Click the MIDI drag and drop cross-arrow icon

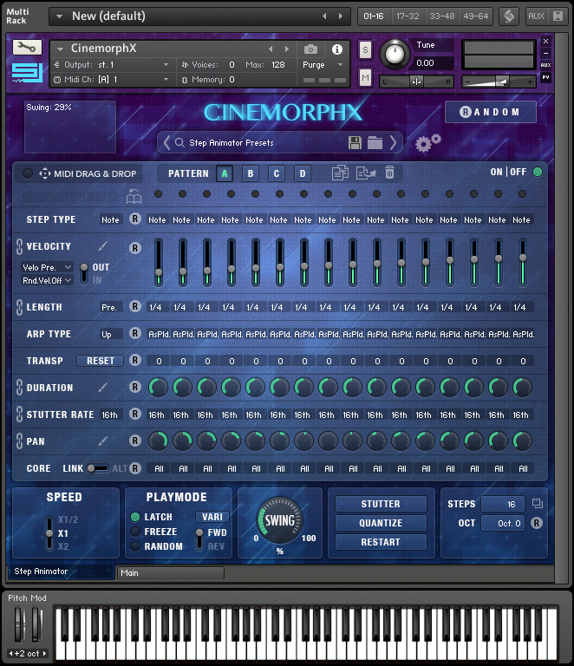click(44, 173)
